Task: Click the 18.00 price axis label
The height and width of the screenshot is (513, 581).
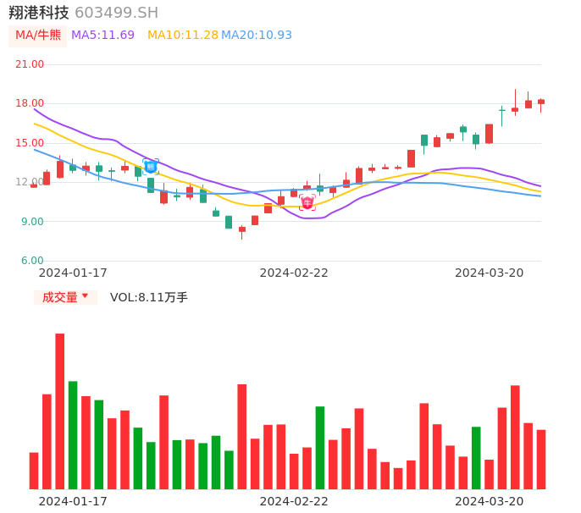Action: [x=30, y=103]
